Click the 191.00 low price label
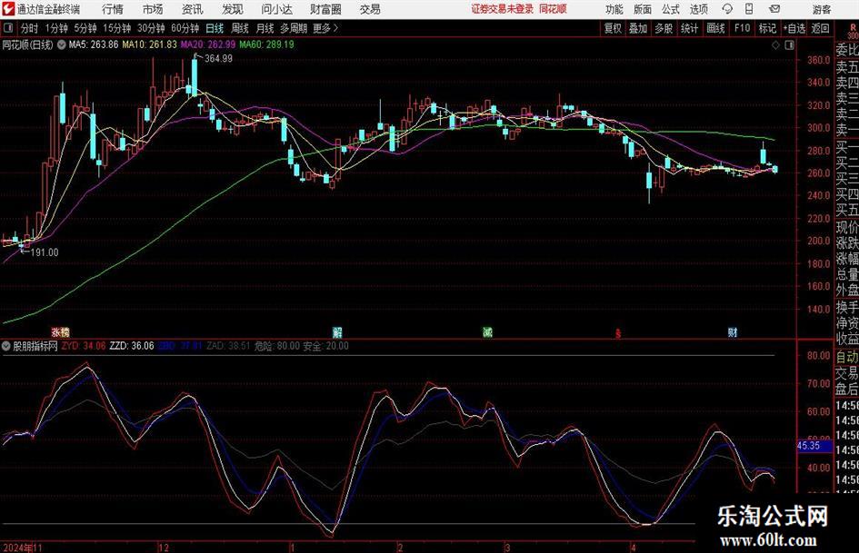 pyautogui.click(x=45, y=252)
